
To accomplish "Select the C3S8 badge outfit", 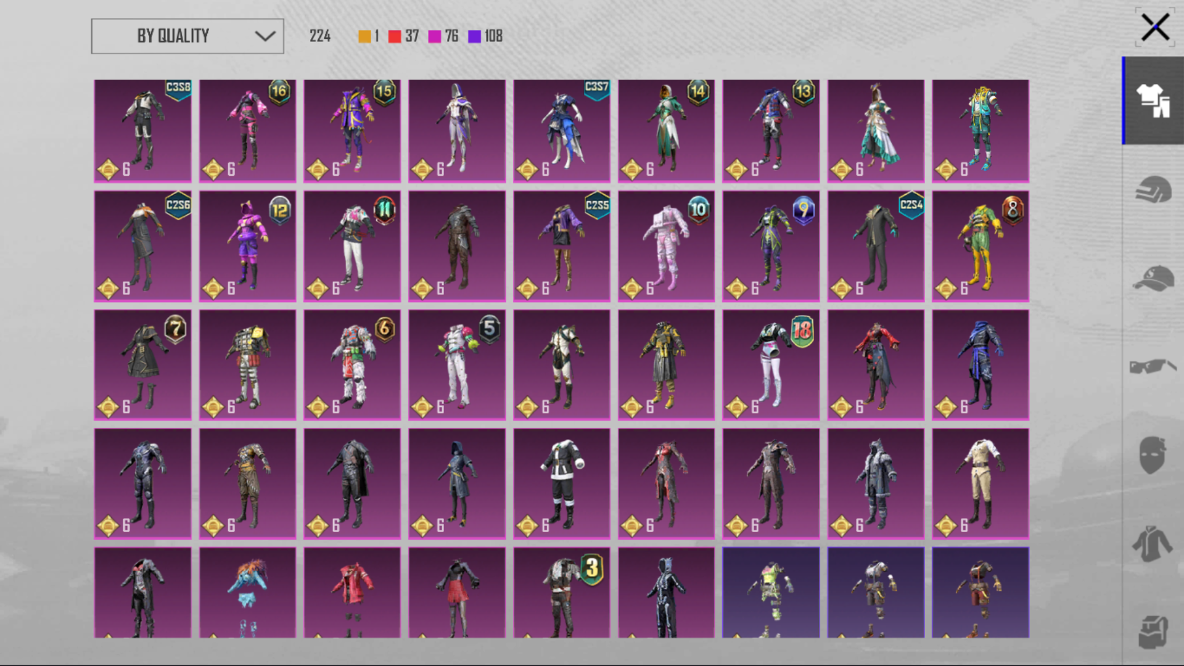I will click(142, 131).
